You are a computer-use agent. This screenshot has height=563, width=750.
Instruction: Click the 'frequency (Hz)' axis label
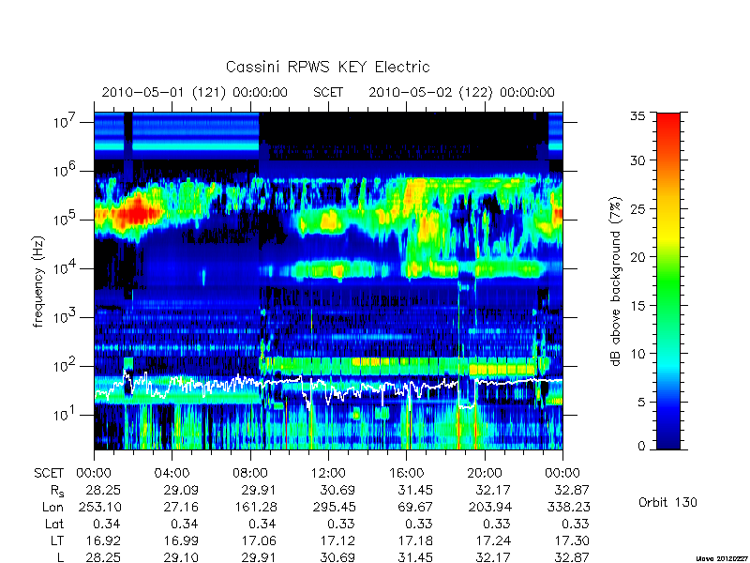(38, 281)
